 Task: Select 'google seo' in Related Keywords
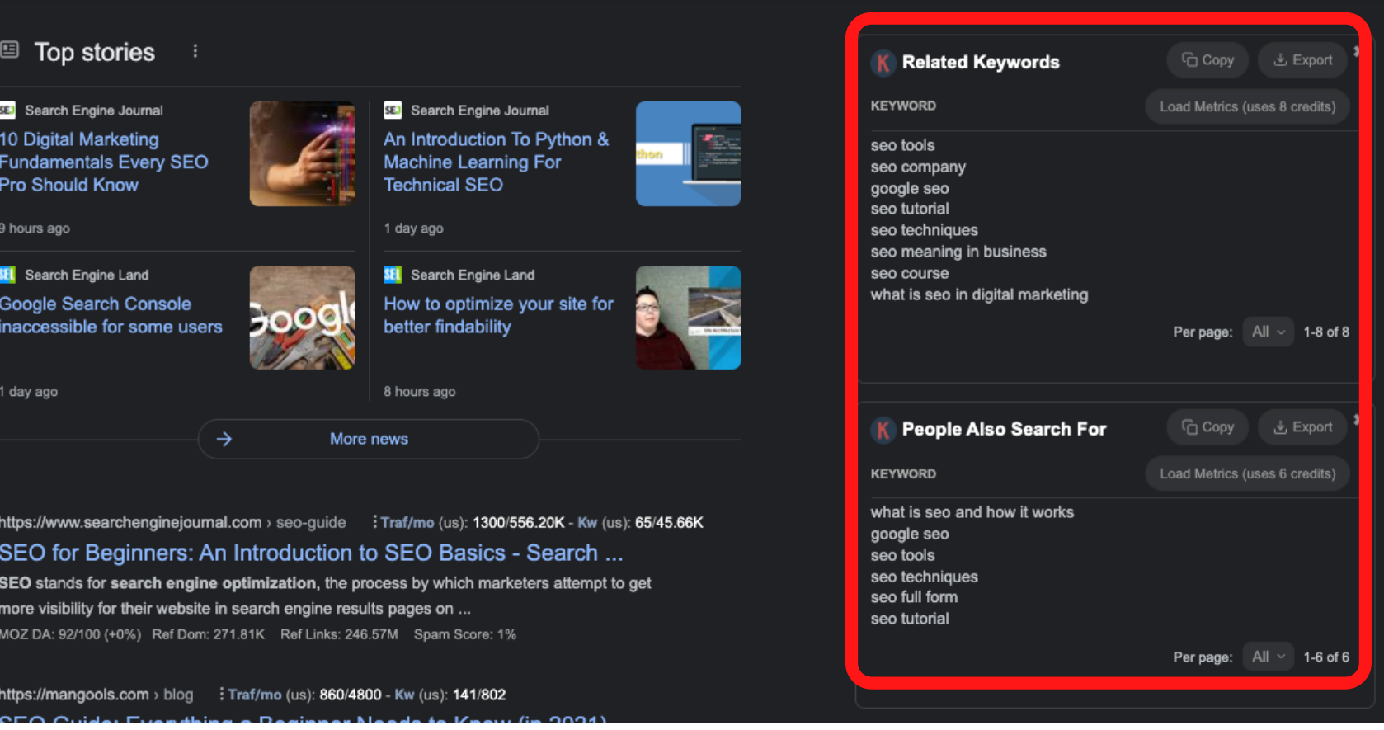[910, 189]
